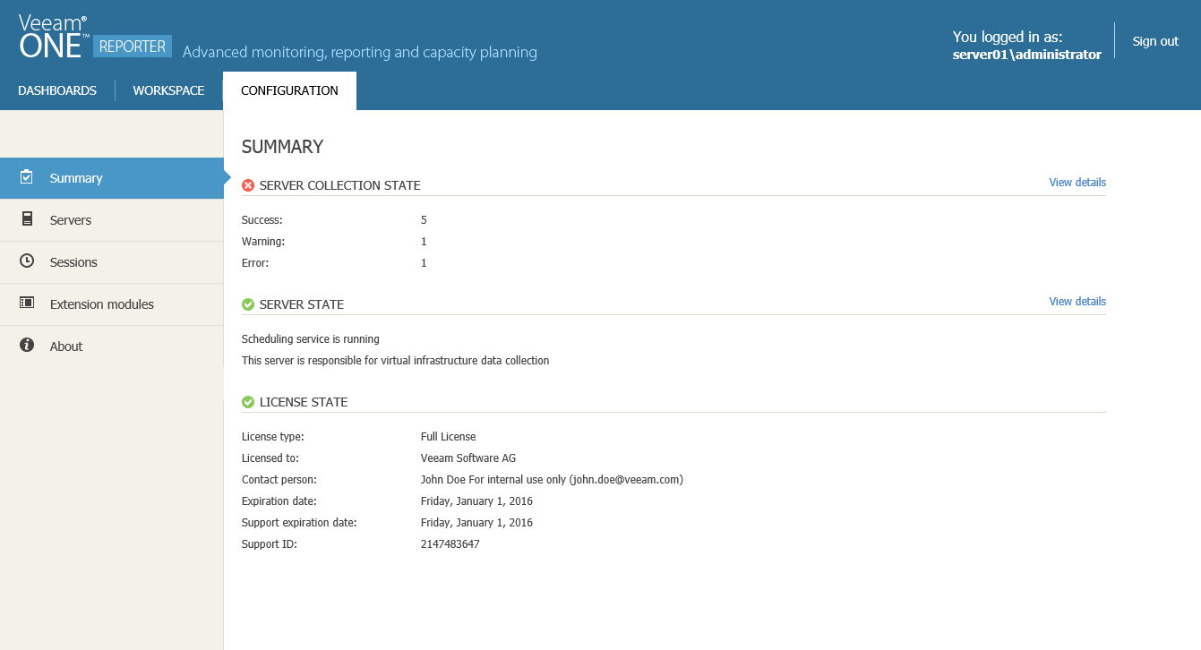Click the Servers icon in sidebar
The height and width of the screenshot is (650, 1201).
27,219
